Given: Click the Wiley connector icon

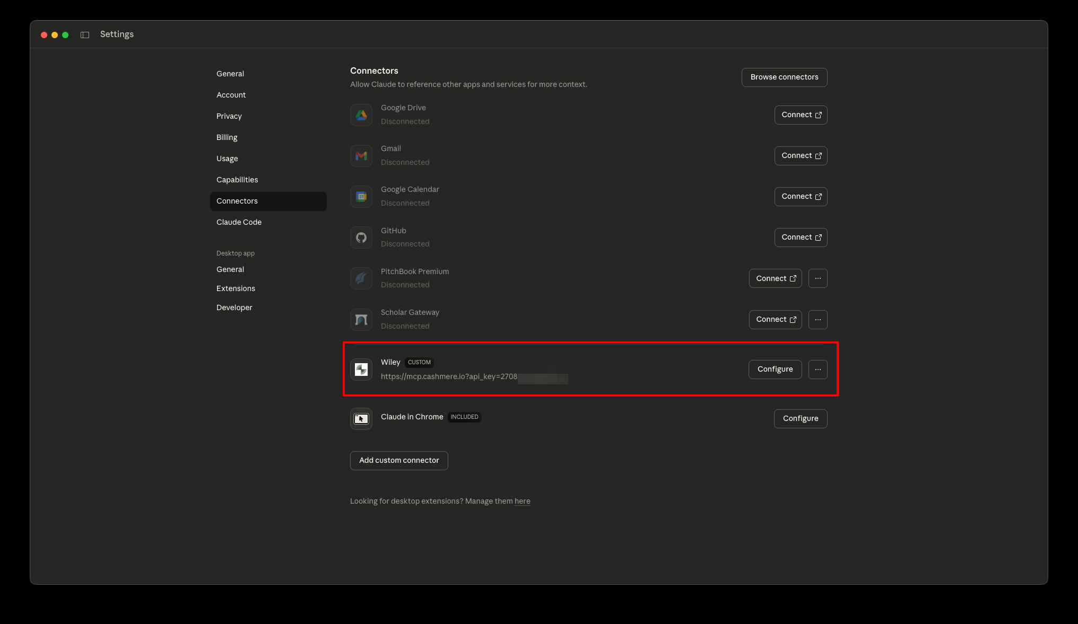Looking at the screenshot, I should tap(361, 370).
